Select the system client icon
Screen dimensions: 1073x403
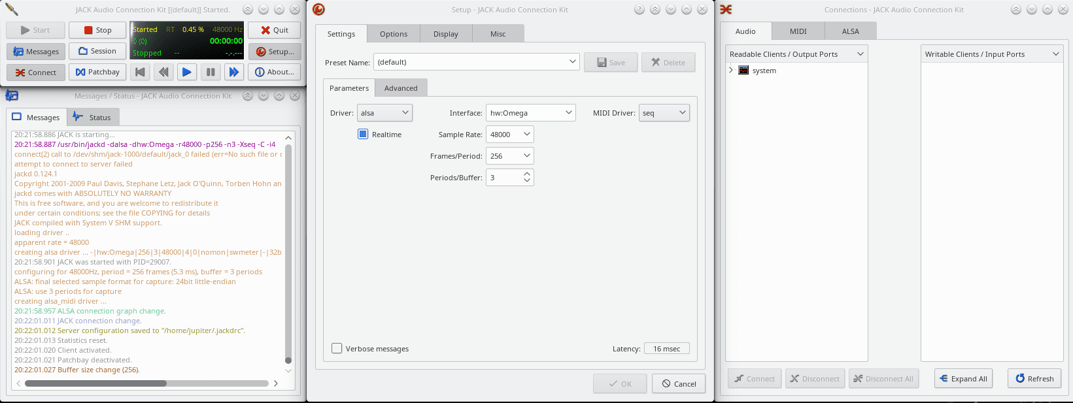(743, 70)
